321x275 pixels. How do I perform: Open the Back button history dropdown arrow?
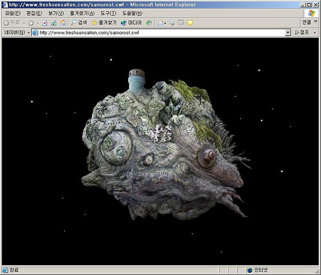[x=24, y=23]
